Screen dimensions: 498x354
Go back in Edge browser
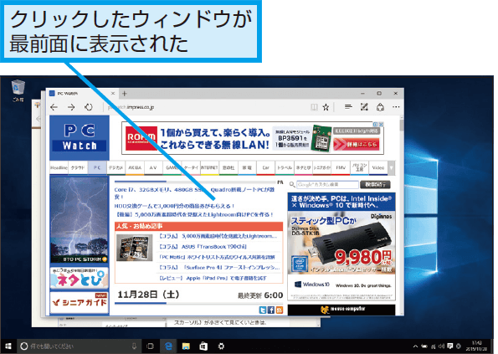[x=54, y=107]
